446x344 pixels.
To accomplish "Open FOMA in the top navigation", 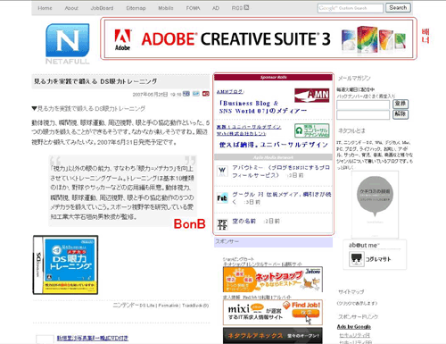I will point(193,8).
